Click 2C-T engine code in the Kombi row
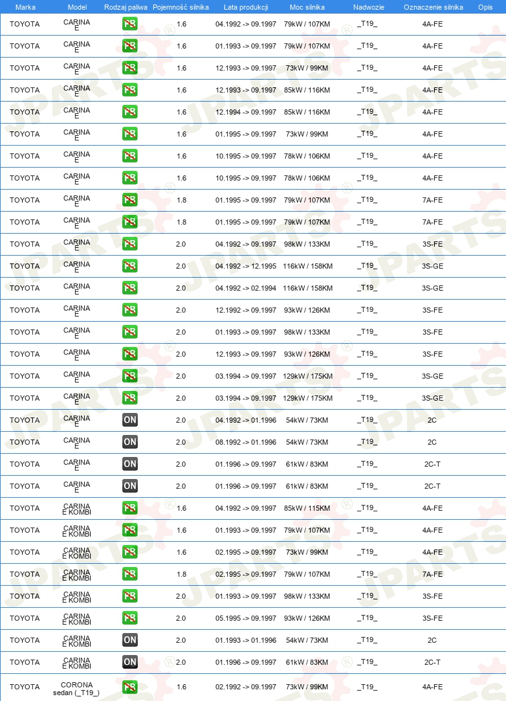The height and width of the screenshot is (701, 506). coord(432,663)
